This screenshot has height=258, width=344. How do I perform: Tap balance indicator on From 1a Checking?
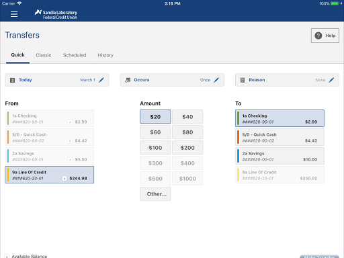70,122
